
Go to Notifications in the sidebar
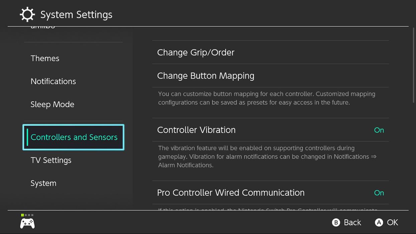click(53, 82)
